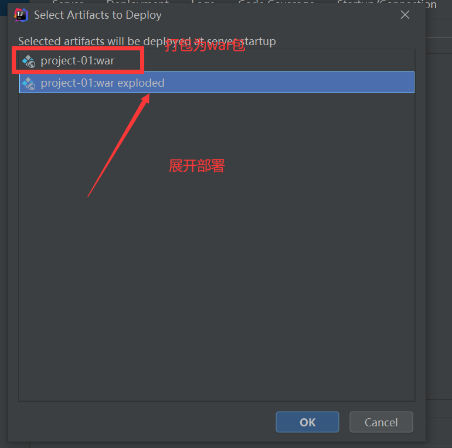The height and width of the screenshot is (448, 452).
Task: Confirm selection with the OK button
Action: pyautogui.click(x=307, y=422)
